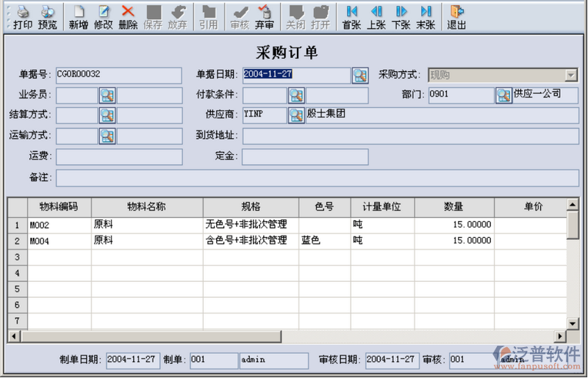Open the 单据日期 date picker button
The width and height of the screenshot is (588, 378).
[x=359, y=75]
